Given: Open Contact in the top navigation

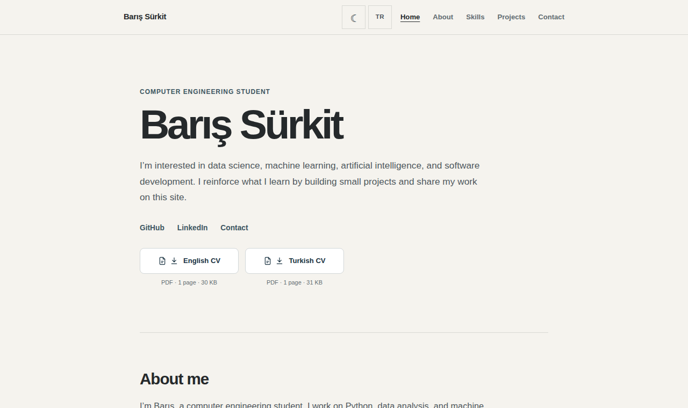Looking at the screenshot, I should (x=551, y=17).
